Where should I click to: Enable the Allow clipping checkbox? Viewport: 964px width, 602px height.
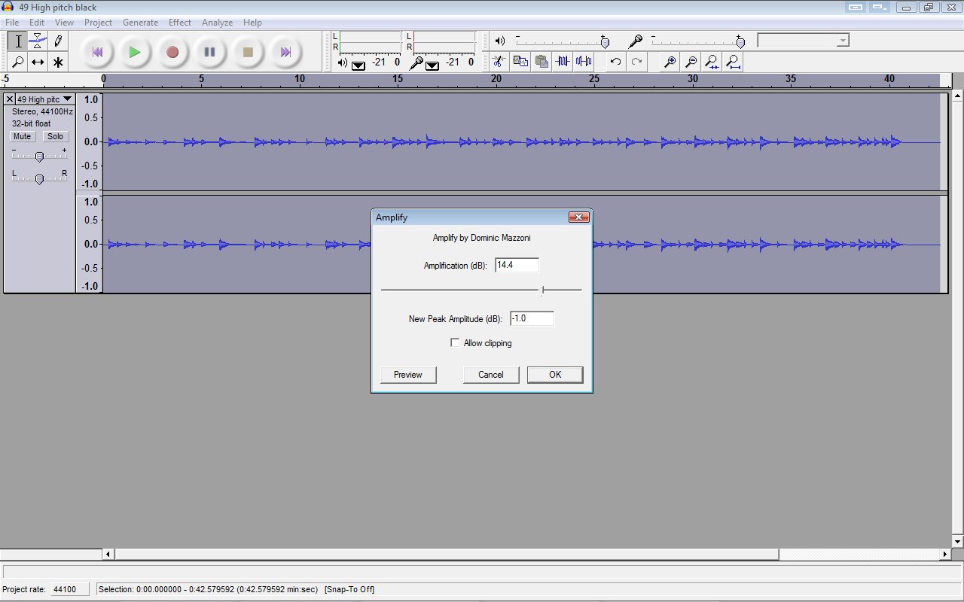click(454, 342)
